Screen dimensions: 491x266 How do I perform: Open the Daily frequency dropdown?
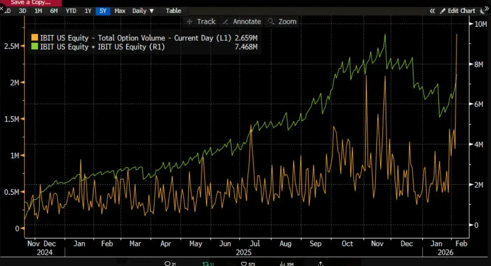point(143,11)
